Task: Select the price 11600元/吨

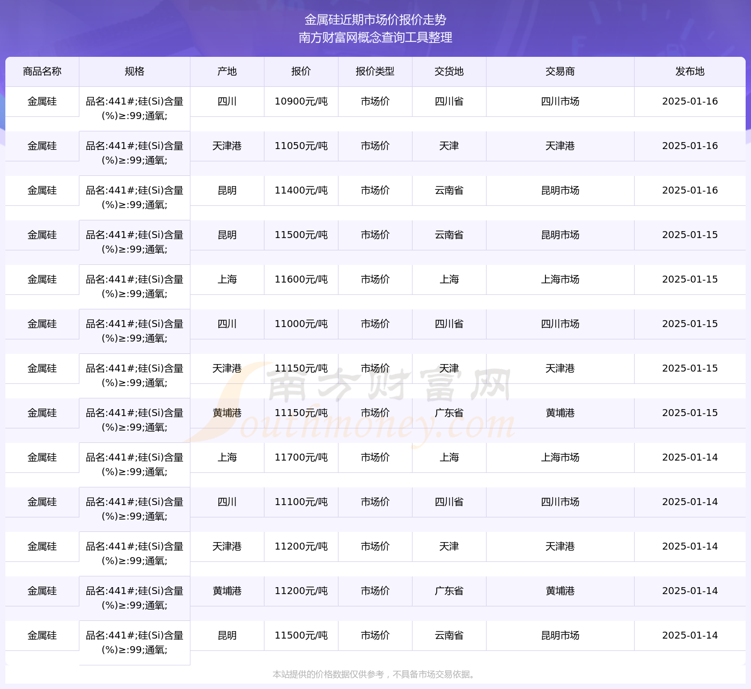Action: click(x=301, y=279)
